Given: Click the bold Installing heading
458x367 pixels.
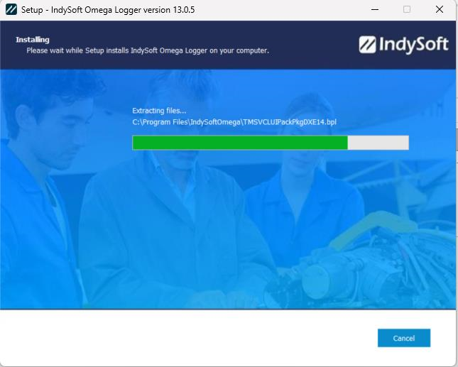Looking at the screenshot, I should point(33,40).
